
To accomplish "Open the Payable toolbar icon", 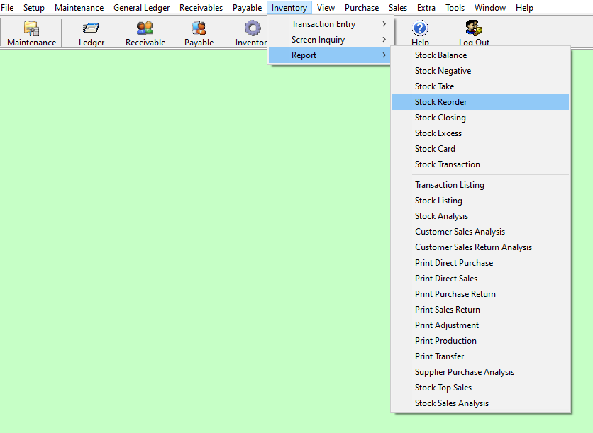I will [199, 33].
